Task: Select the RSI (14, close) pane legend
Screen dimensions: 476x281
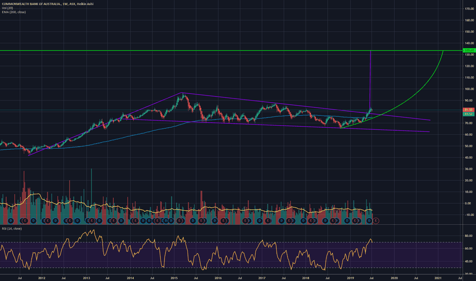Action: [12, 228]
